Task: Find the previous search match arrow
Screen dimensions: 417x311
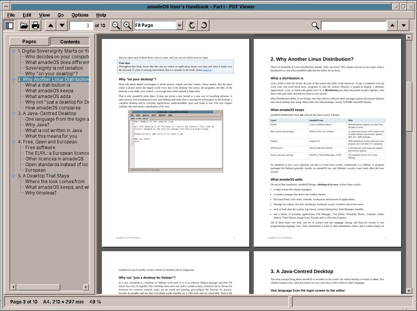Action: click(392, 25)
